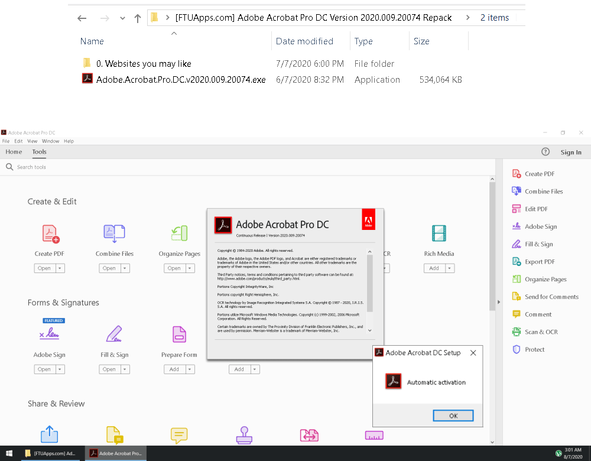Click the Share upload arrow icon under Share & Review
Screen dimensions: 591x461
pyautogui.click(x=50, y=434)
